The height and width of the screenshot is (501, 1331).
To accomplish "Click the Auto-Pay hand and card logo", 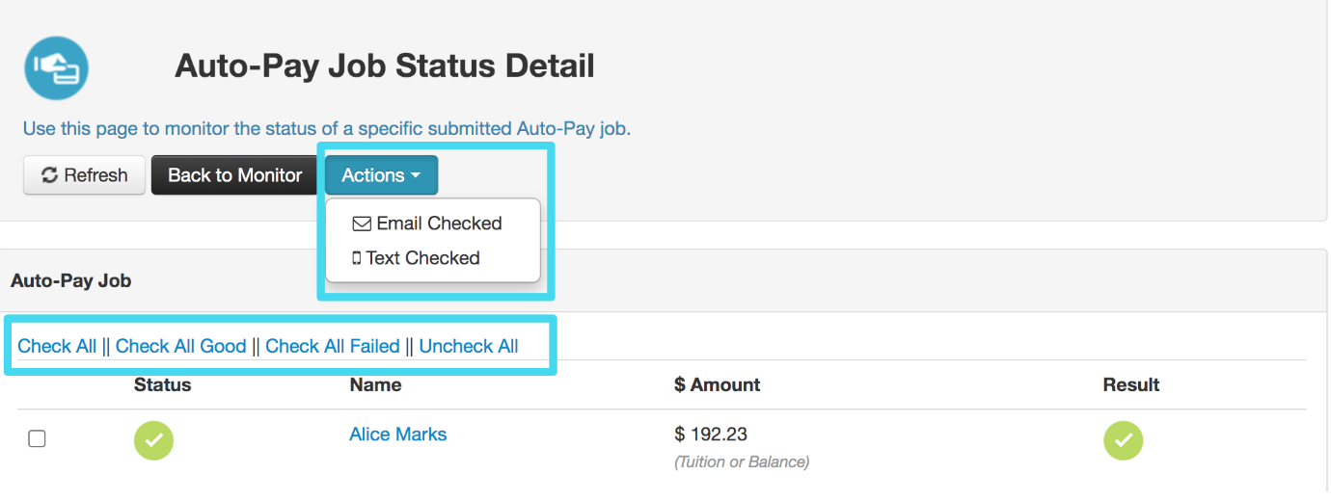I will [x=56, y=67].
